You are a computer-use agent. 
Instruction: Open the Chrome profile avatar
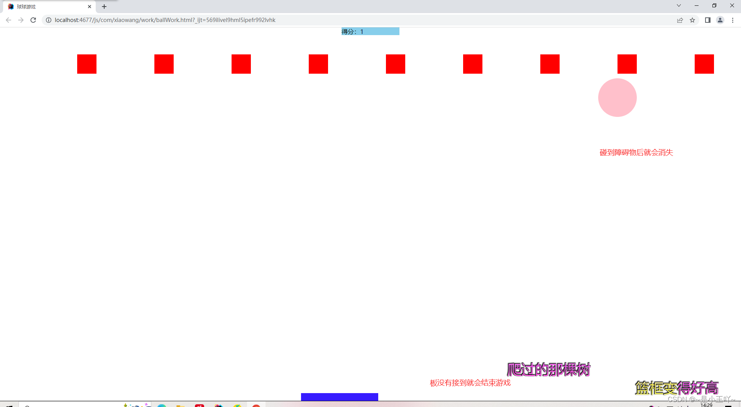click(720, 20)
